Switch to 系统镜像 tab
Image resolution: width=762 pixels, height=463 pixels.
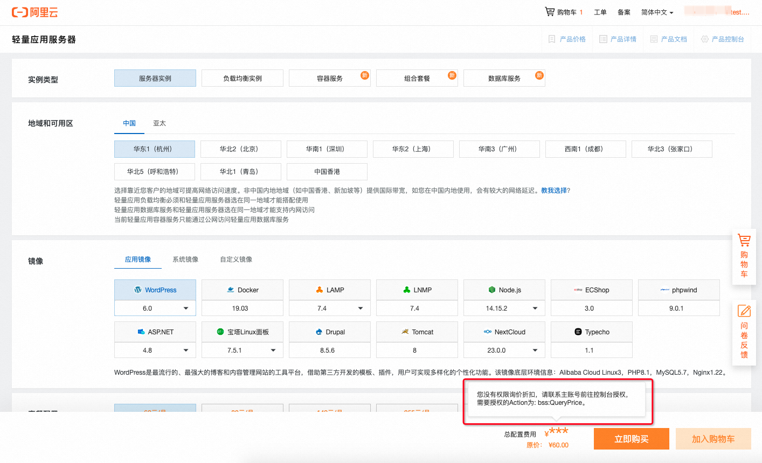tap(185, 259)
